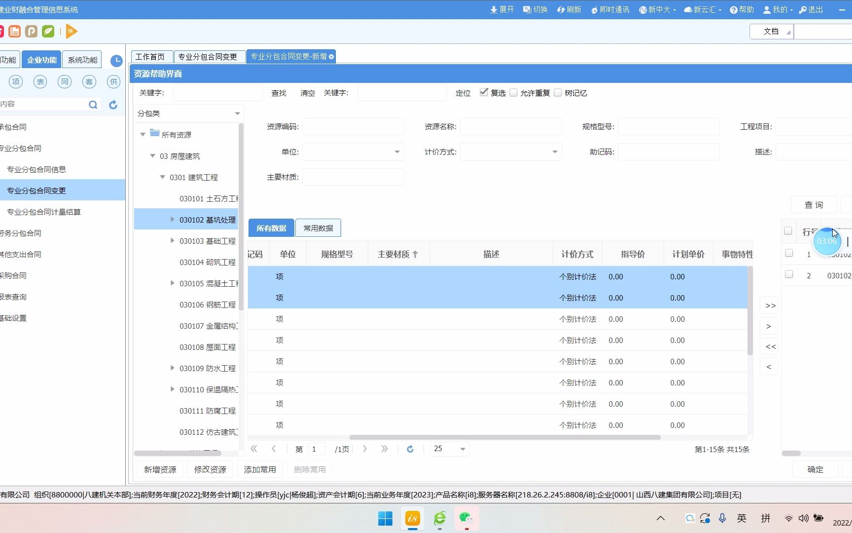Remove all items with << button
Viewport: 852px width, 533px height.
pyautogui.click(x=769, y=346)
